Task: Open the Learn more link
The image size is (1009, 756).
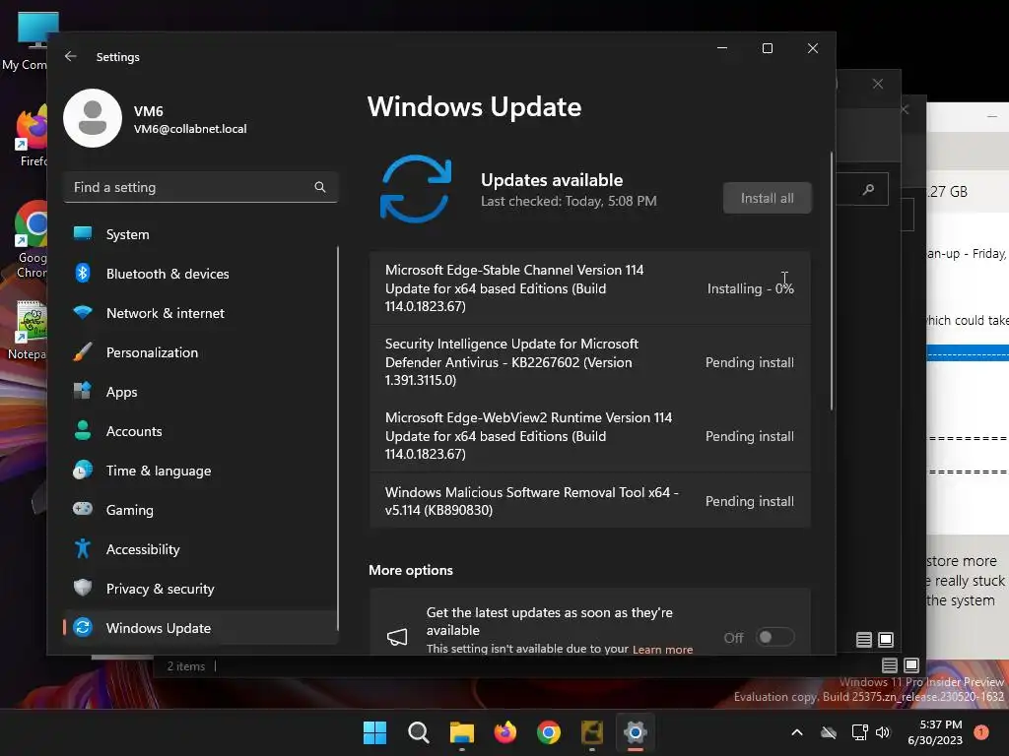Action: pos(662,650)
